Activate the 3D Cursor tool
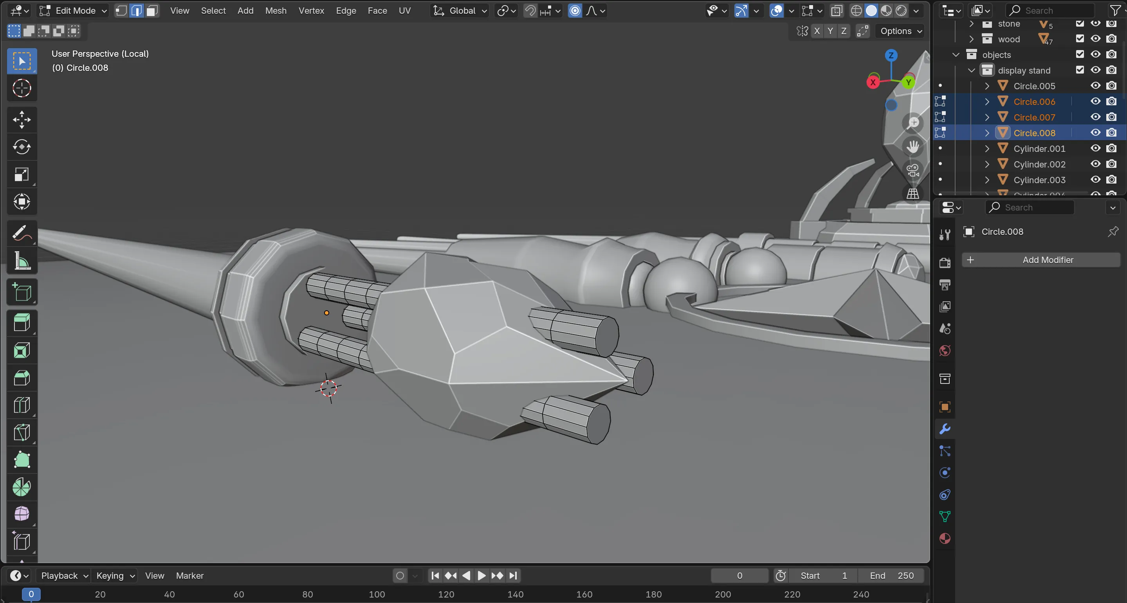1127x603 pixels. 22,88
